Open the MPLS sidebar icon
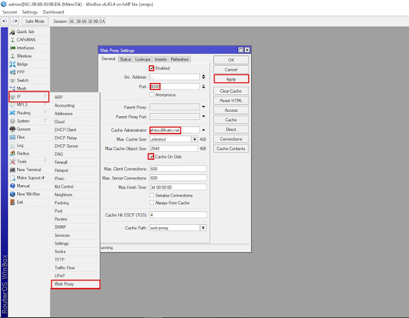 click(12, 105)
